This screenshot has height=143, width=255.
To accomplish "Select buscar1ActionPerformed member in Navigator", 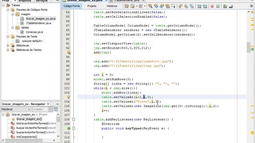I will 36,128.
